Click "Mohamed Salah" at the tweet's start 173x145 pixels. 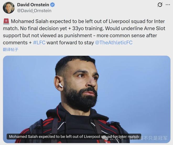tap(30, 21)
